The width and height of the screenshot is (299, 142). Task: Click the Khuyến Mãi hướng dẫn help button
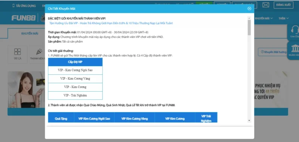[273, 52]
